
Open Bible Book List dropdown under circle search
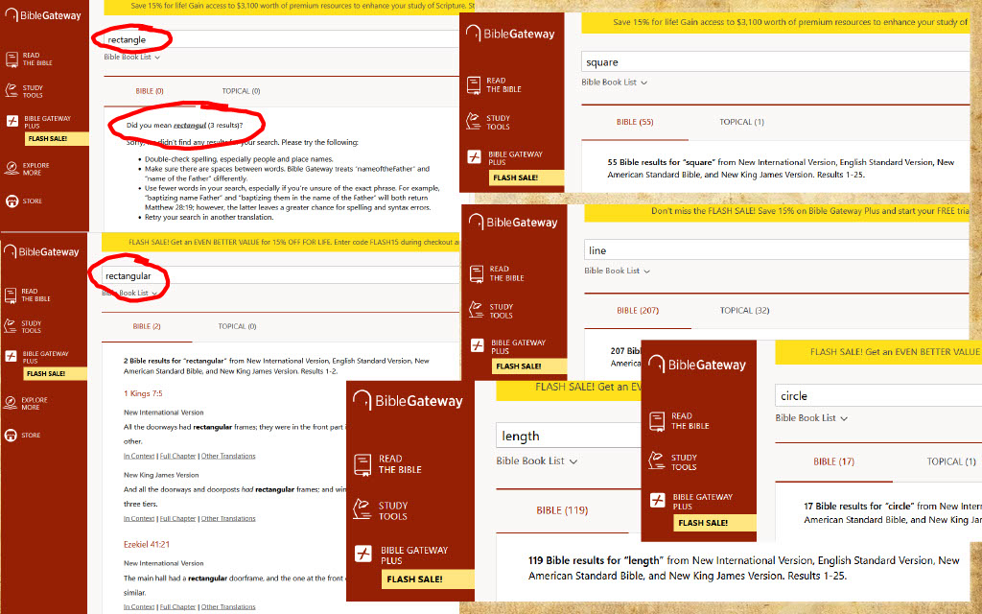click(811, 418)
